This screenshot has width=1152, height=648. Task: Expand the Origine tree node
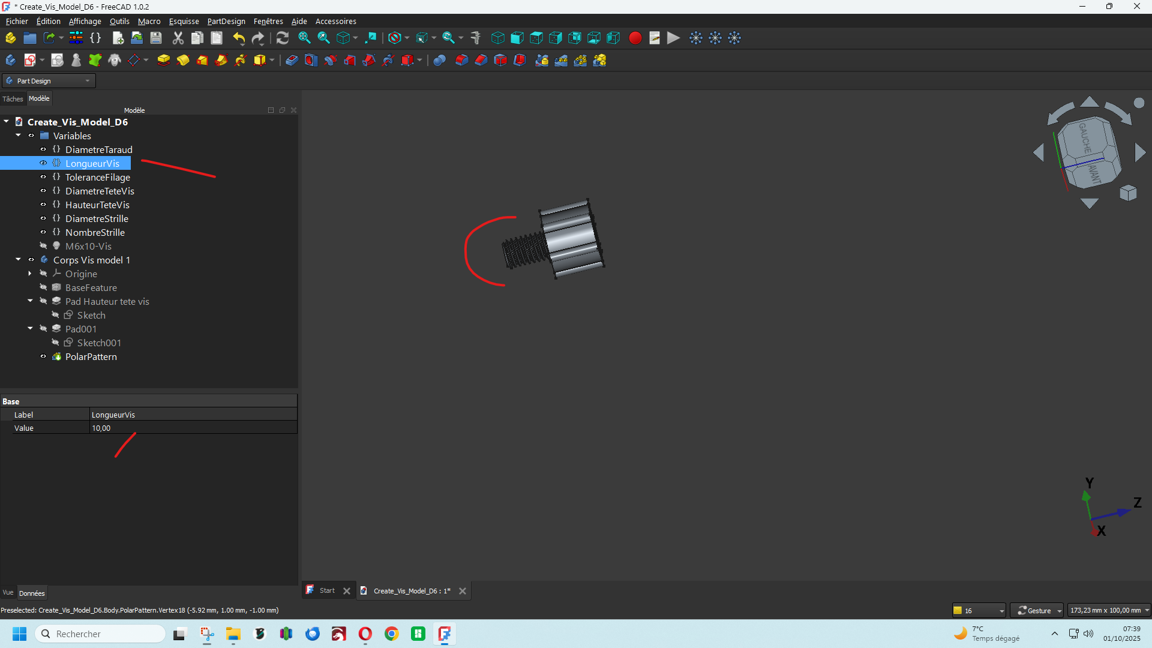pos(30,274)
